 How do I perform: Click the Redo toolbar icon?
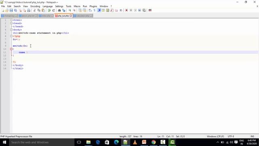tap(53, 10)
